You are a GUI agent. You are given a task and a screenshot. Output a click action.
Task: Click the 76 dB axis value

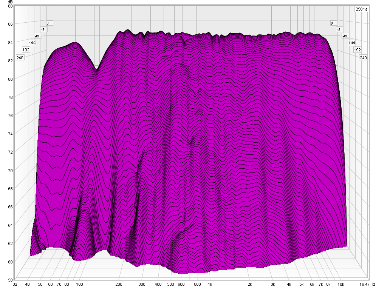pos(10,115)
